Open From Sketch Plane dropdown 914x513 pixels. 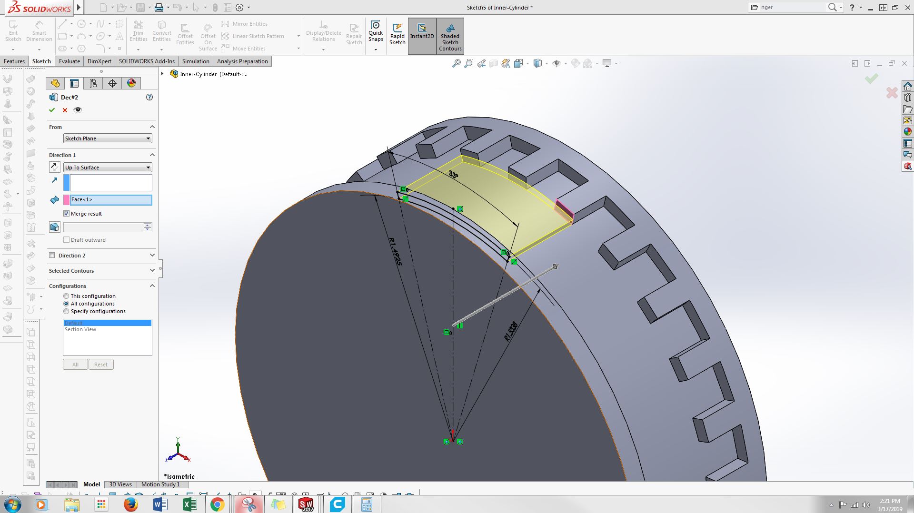tap(108, 138)
